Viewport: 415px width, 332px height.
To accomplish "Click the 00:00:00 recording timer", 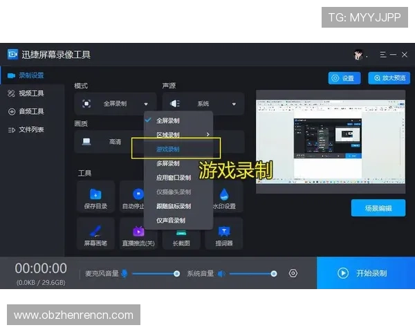I will (41, 268).
